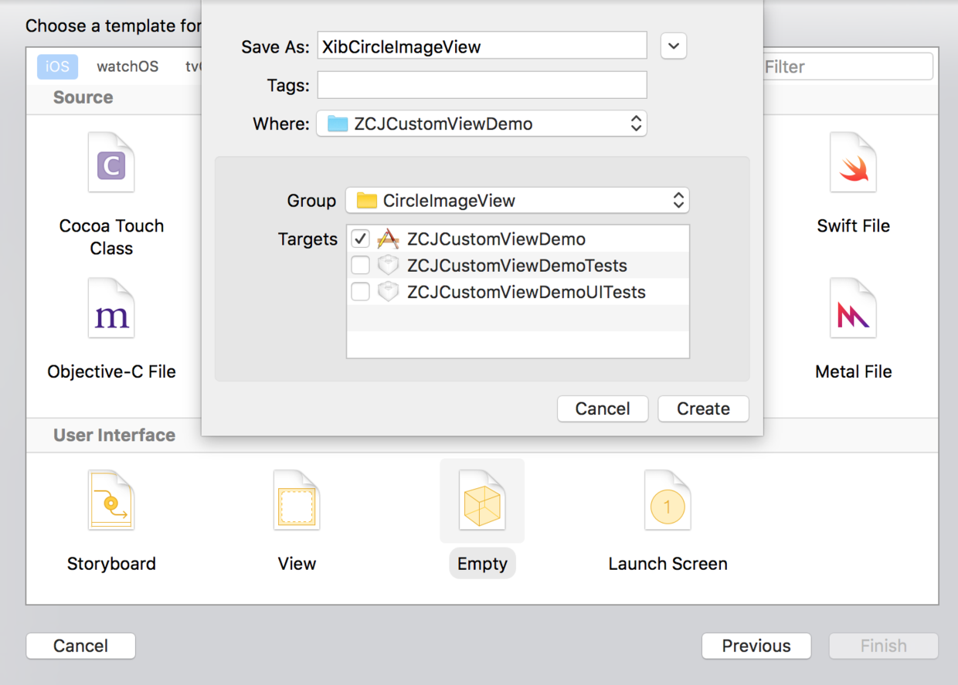Image resolution: width=958 pixels, height=685 pixels.
Task: Expand the save dialog with the chevron button
Action: click(x=674, y=46)
